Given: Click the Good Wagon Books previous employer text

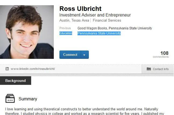Looking at the screenshot, I should (x=92, y=28).
